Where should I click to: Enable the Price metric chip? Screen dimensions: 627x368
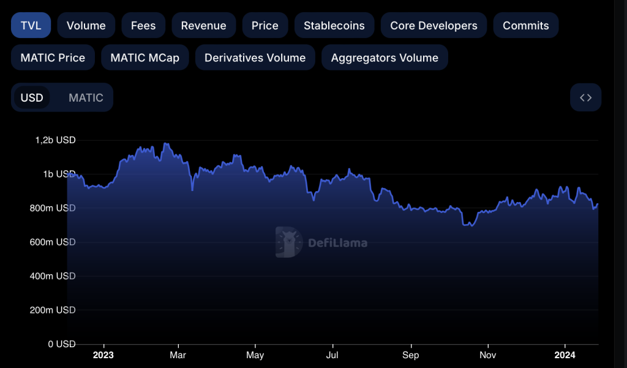tap(265, 25)
